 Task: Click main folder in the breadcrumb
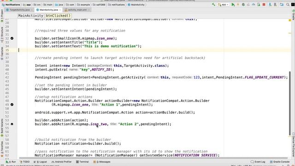48,5
